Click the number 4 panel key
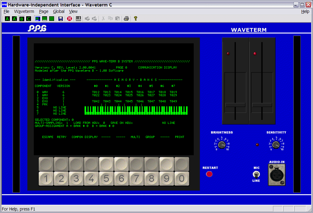This screenshot has height=213, width=313. (x=91, y=179)
